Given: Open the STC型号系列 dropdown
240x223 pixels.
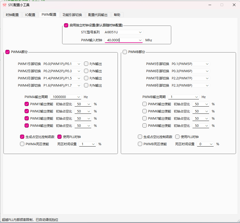Looking at the screenshot, I should point(123,32).
